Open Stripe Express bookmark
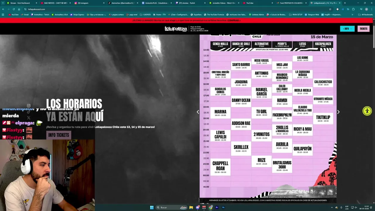Viewport: 375px width, 211px height. (77, 15)
